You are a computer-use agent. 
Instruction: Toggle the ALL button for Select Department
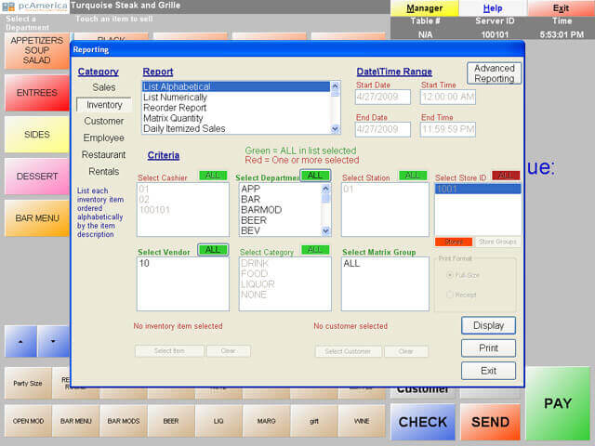point(315,176)
